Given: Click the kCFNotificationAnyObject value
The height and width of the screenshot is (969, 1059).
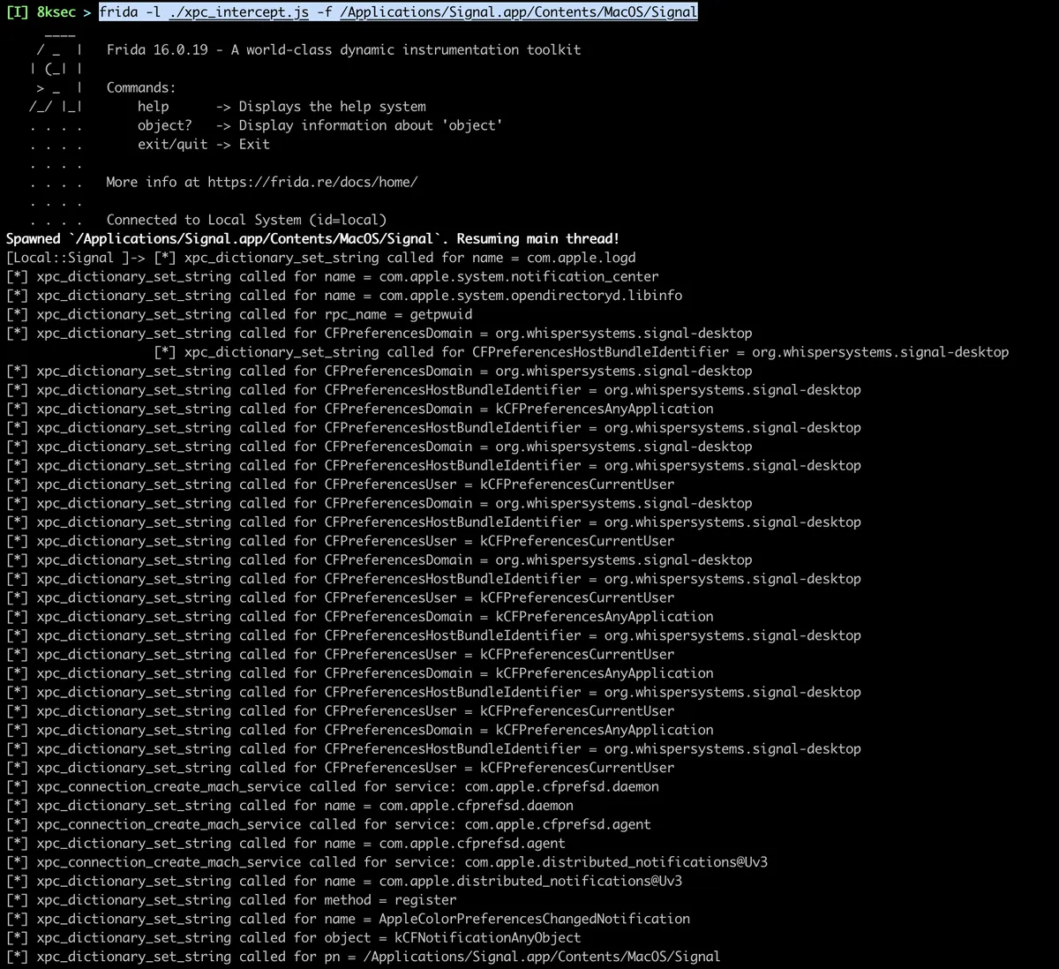Looking at the screenshot, I should (487, 938).
